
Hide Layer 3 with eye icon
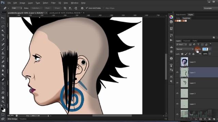(177, 93)
